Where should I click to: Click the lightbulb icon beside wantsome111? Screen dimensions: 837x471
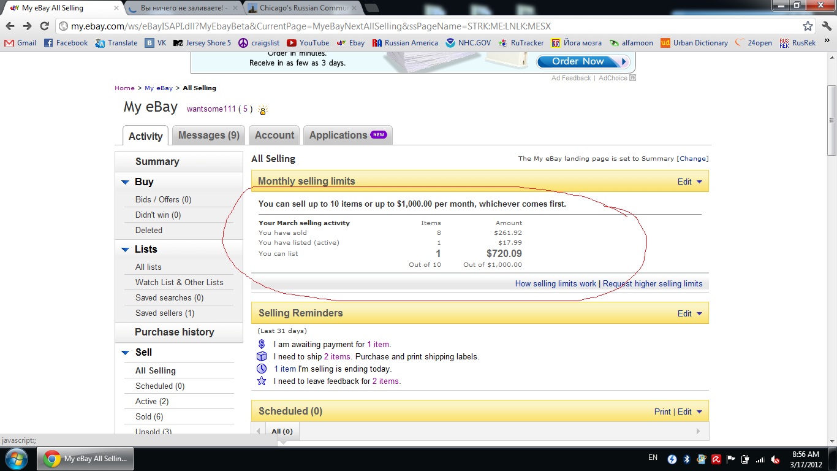pos(263,110)
